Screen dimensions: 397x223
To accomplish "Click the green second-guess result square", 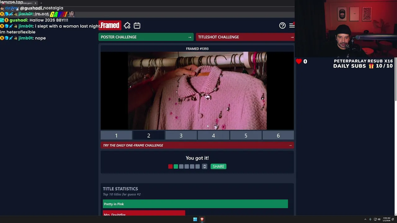I will tap(176, 167).
